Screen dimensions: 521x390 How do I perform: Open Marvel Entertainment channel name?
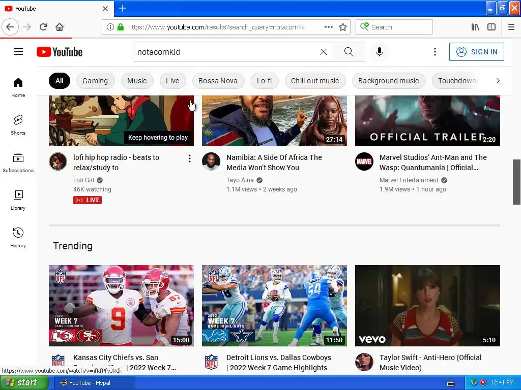click(x=409, y=180)
